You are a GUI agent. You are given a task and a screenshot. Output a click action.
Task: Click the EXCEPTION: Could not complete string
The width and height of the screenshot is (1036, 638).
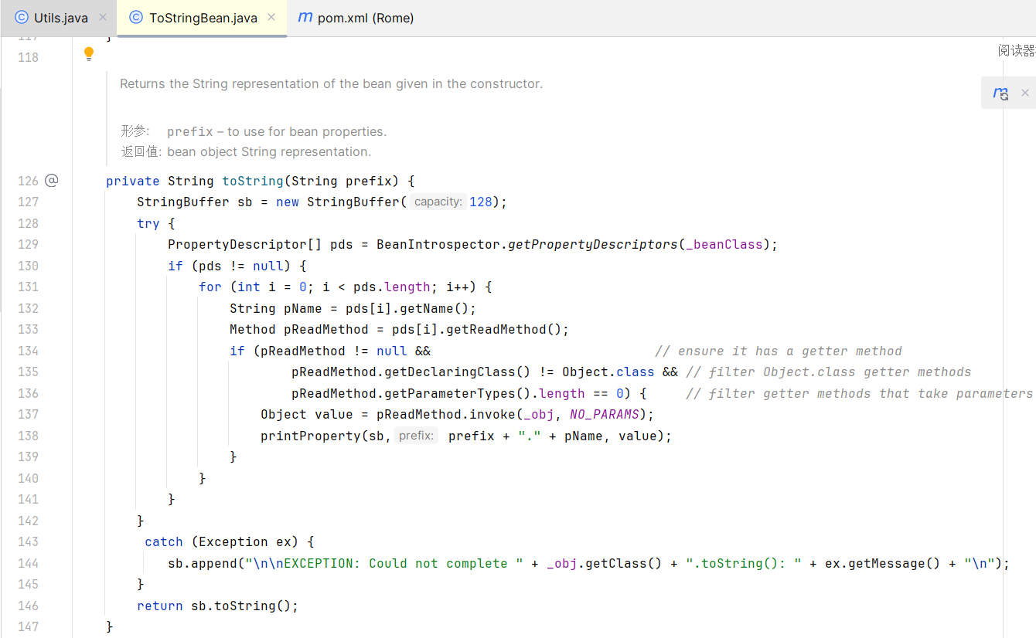click(384, 563)
